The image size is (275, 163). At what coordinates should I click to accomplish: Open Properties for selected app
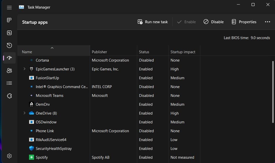pyautogui.click(x=244, y=22)
